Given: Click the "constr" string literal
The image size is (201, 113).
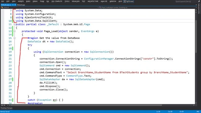Looking at the screenshot, I should point(148,59).
